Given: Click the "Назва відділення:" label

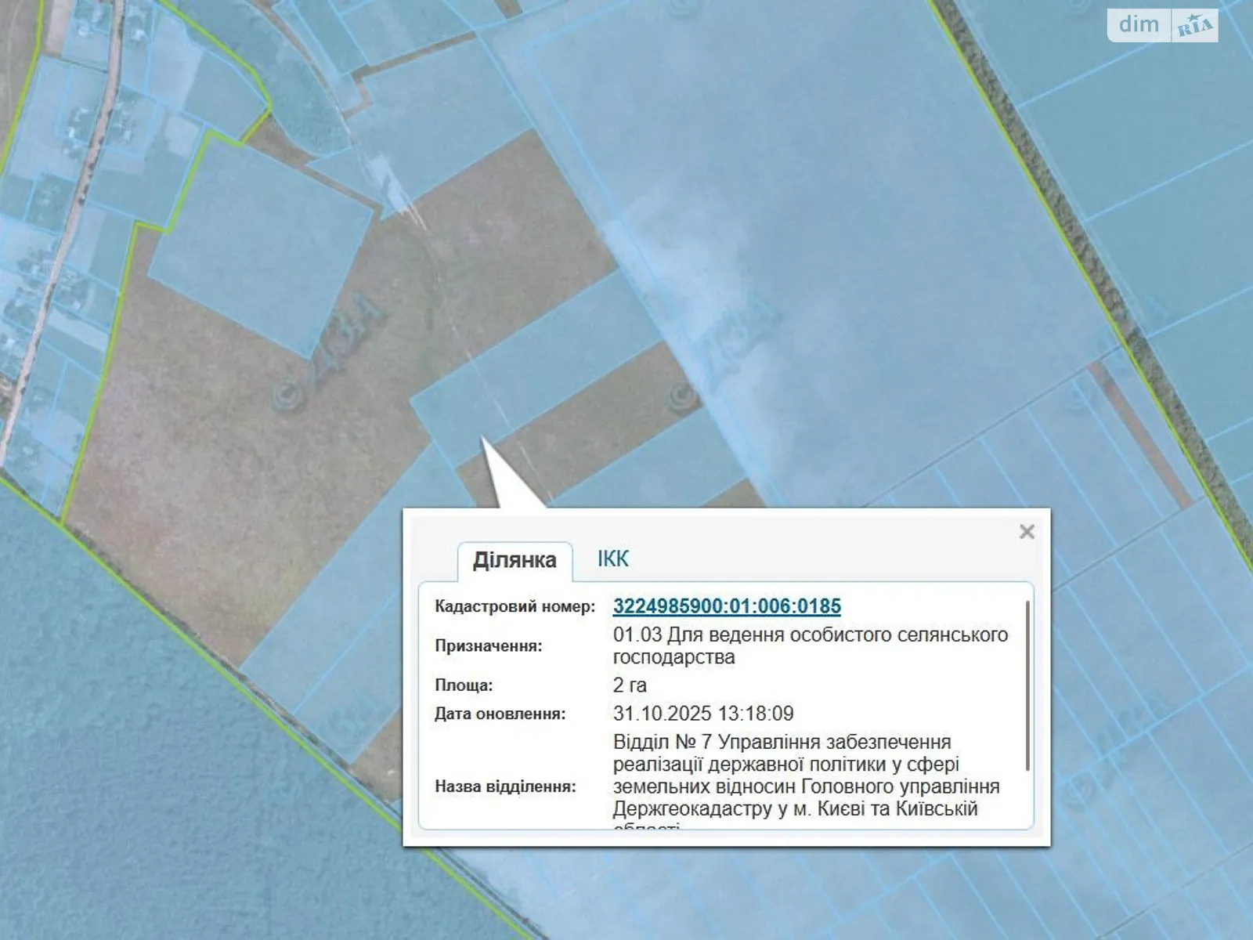Looking at the screenshot, I should click(x=505, y=786).
